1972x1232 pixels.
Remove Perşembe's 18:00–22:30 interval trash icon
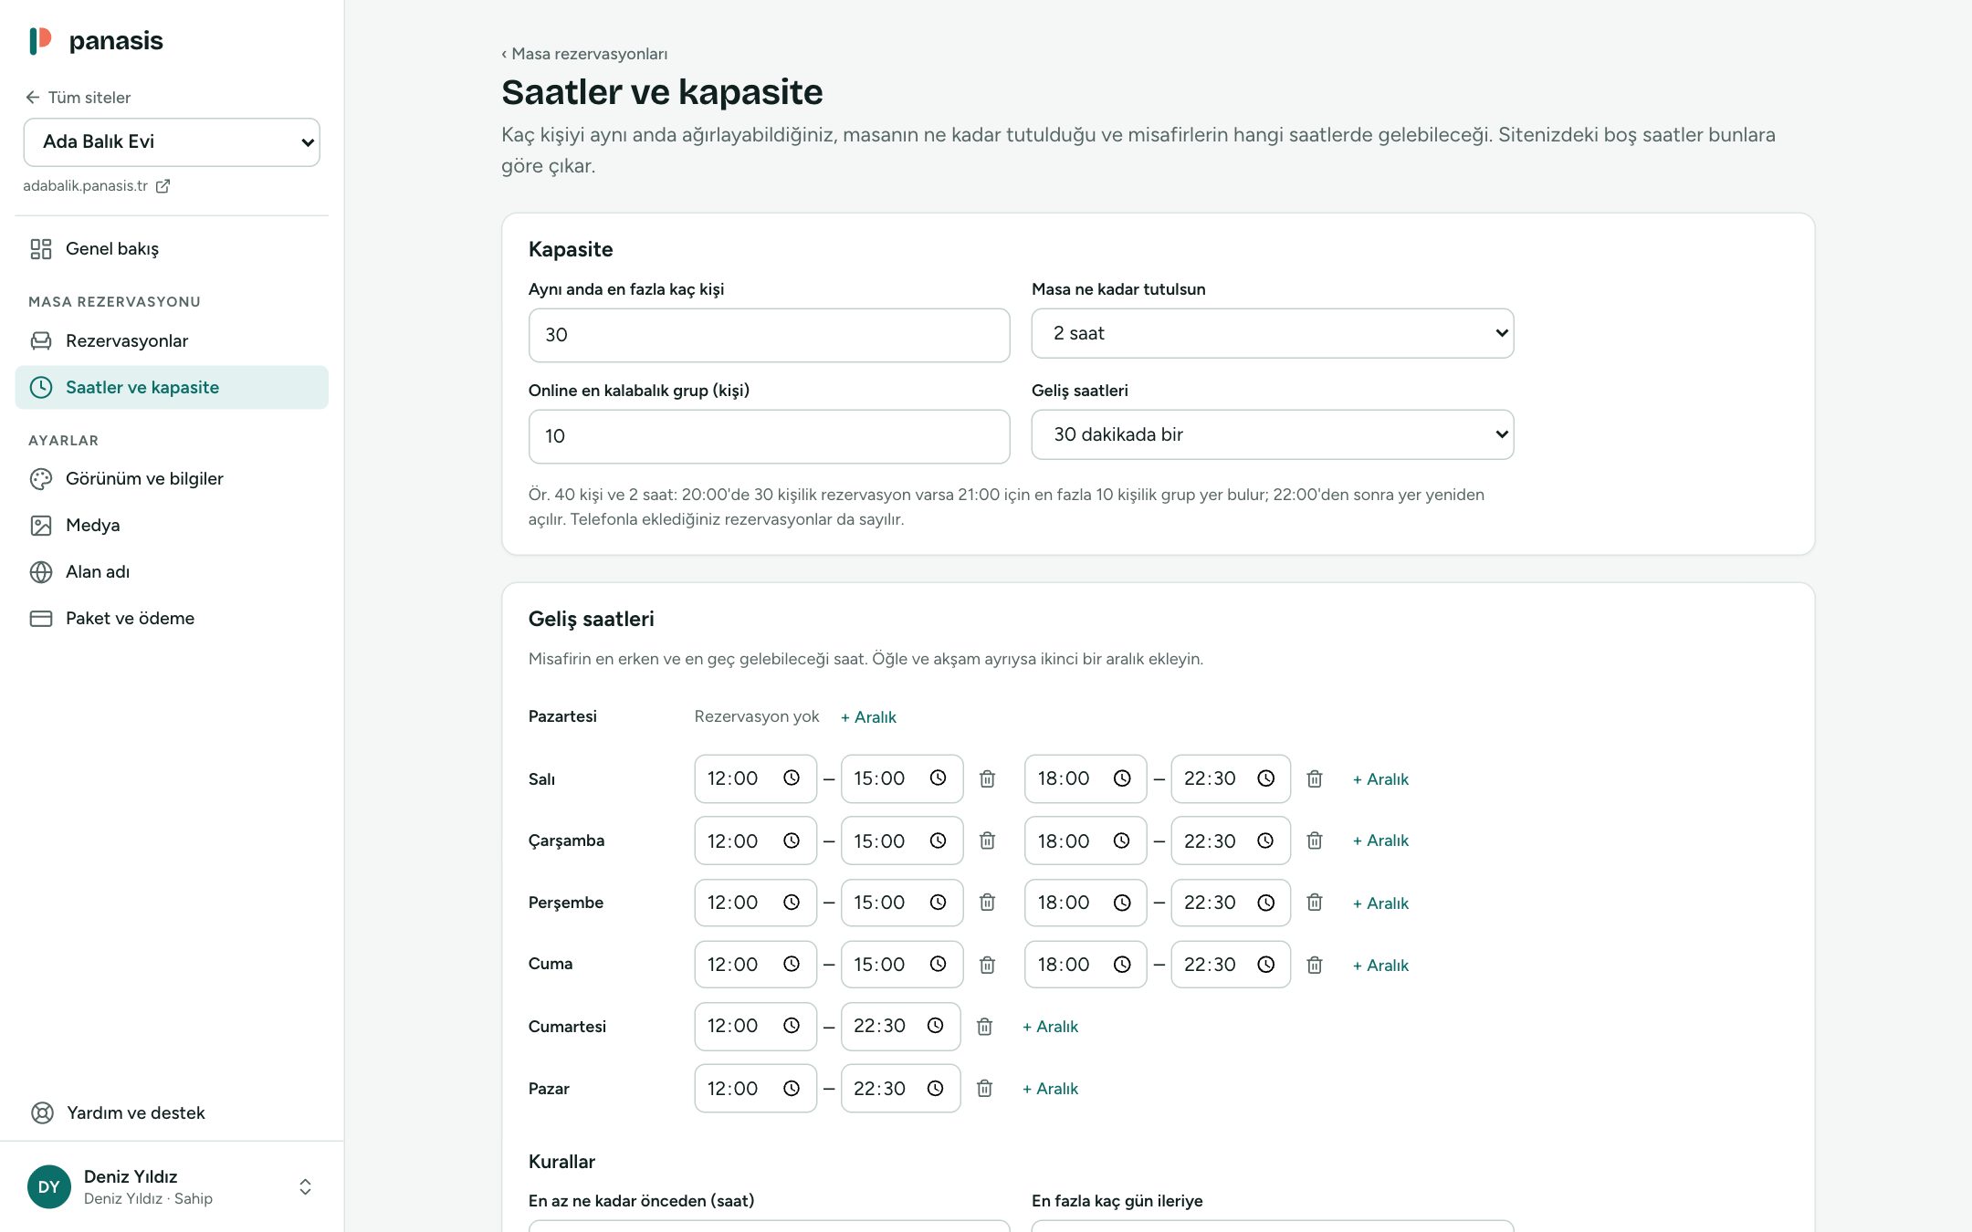(1314, 903)
